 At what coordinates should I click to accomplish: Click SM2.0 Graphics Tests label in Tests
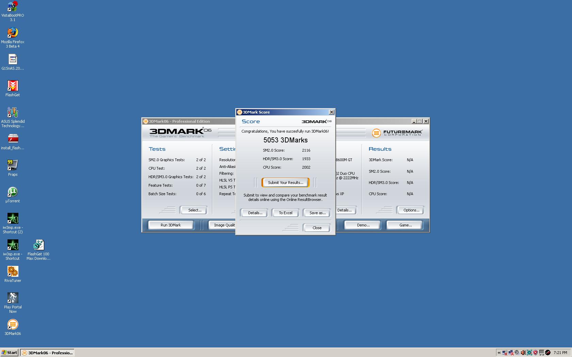click(166, 160)
